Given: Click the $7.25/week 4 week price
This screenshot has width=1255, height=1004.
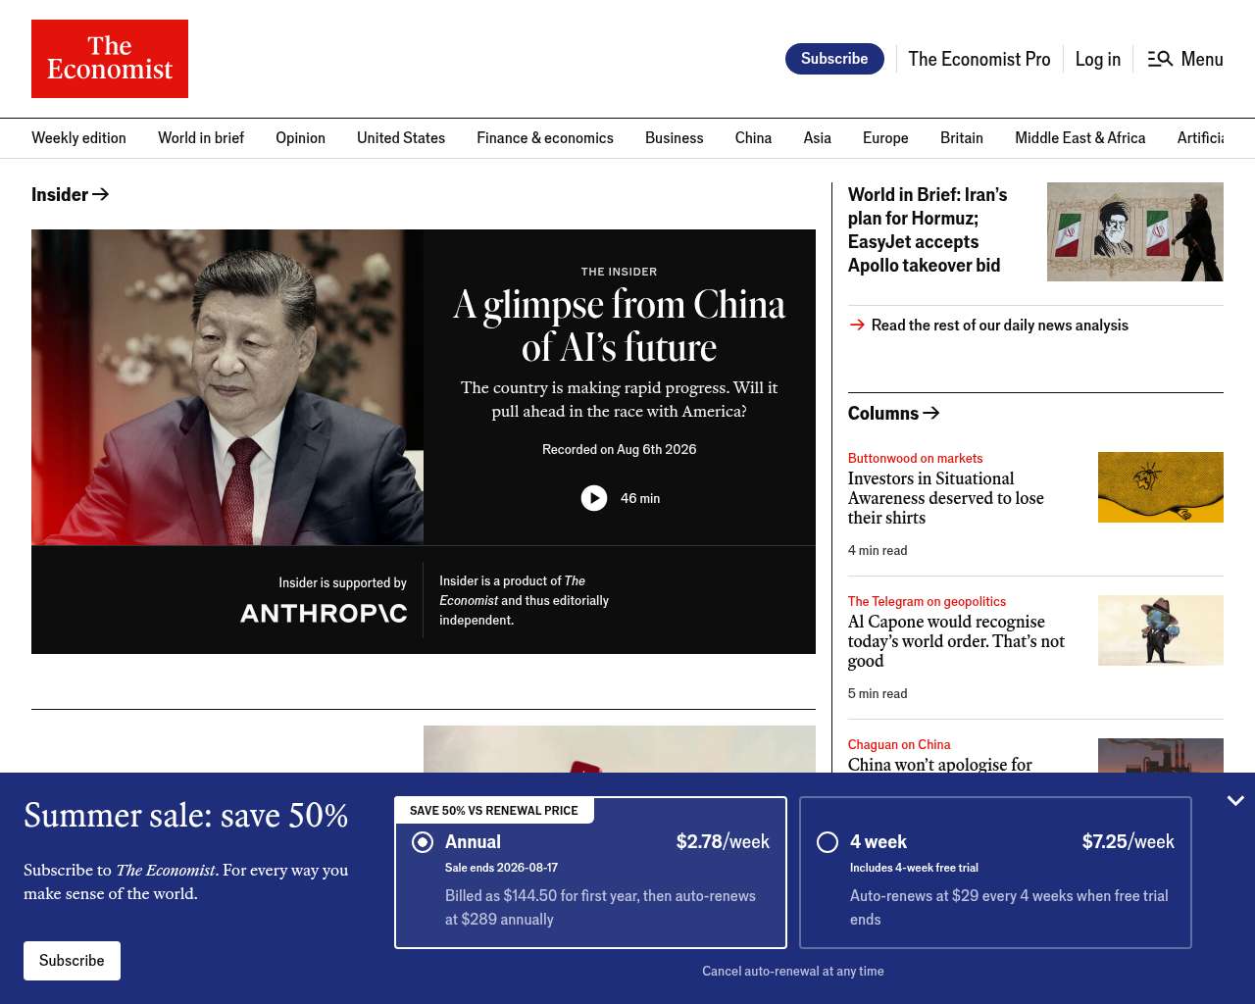Looking at the screenshot, I should tap(1129, 841).
